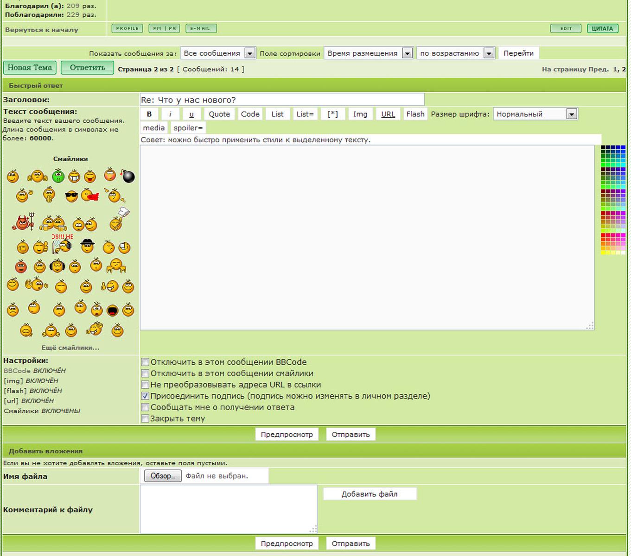Uncheck the 'Присоединить подпись' checkbox
The height and width of the screenshot is (556, 631).
pyautogui.click(x=145, y=396)
